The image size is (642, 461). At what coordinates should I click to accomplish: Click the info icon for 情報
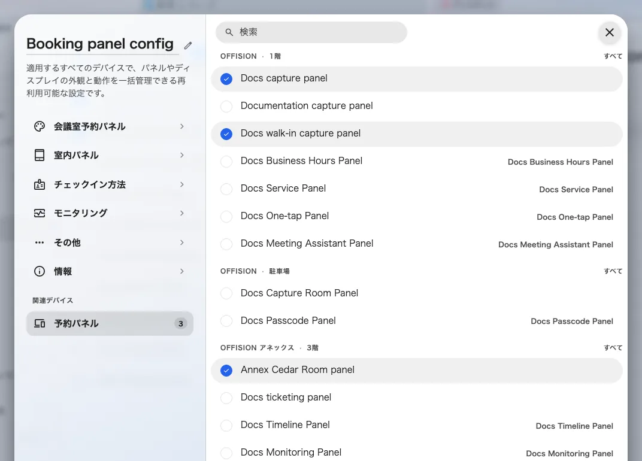click(40, 271)
